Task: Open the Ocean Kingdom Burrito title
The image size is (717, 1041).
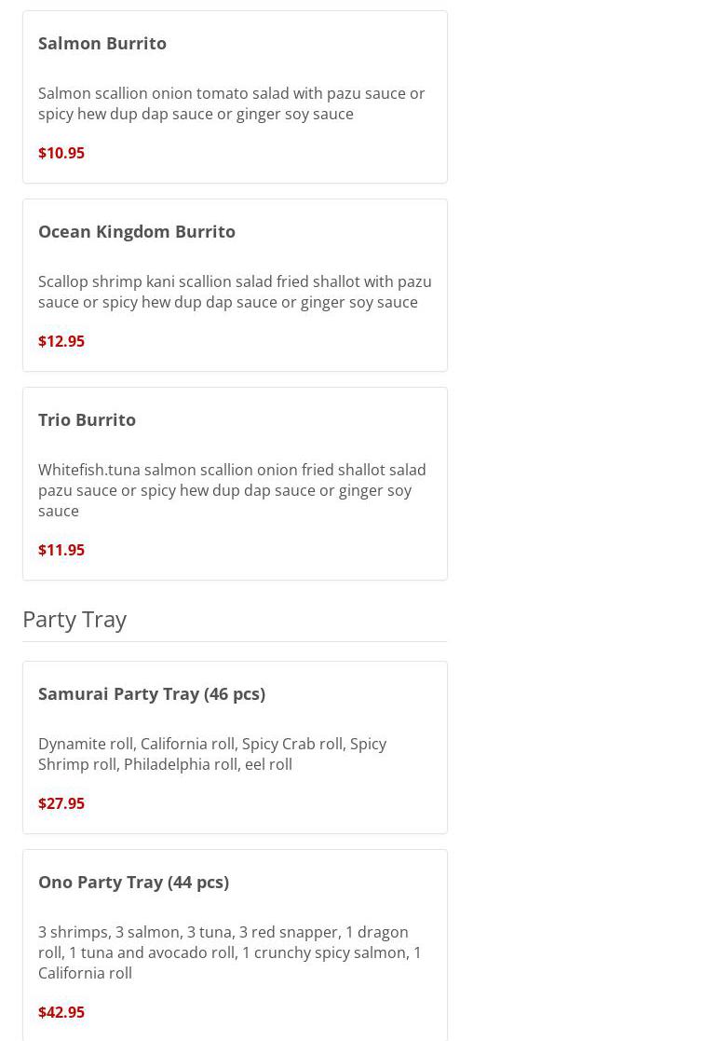Action: click(137, 231)
